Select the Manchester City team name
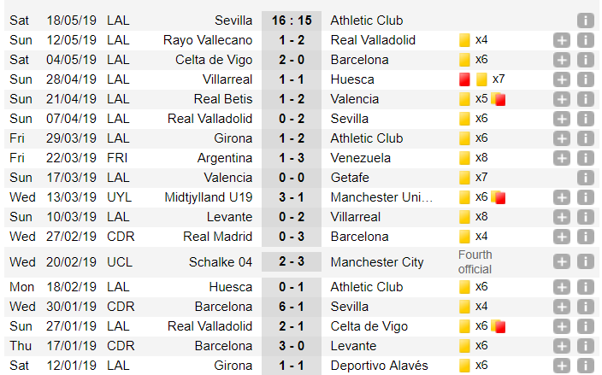 [377, 262]
